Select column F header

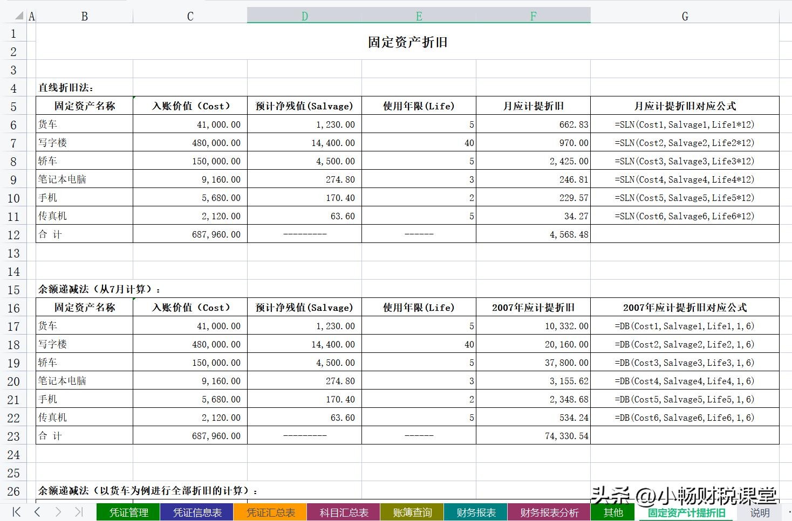pos(533,16)
